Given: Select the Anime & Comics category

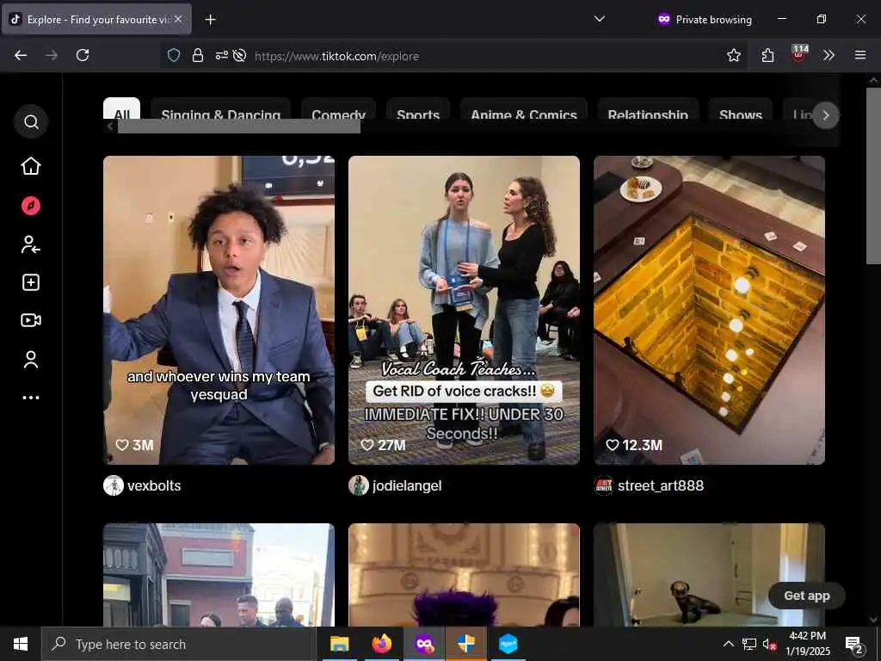Looking at the screenshot, I should click(x=524, y=109).
